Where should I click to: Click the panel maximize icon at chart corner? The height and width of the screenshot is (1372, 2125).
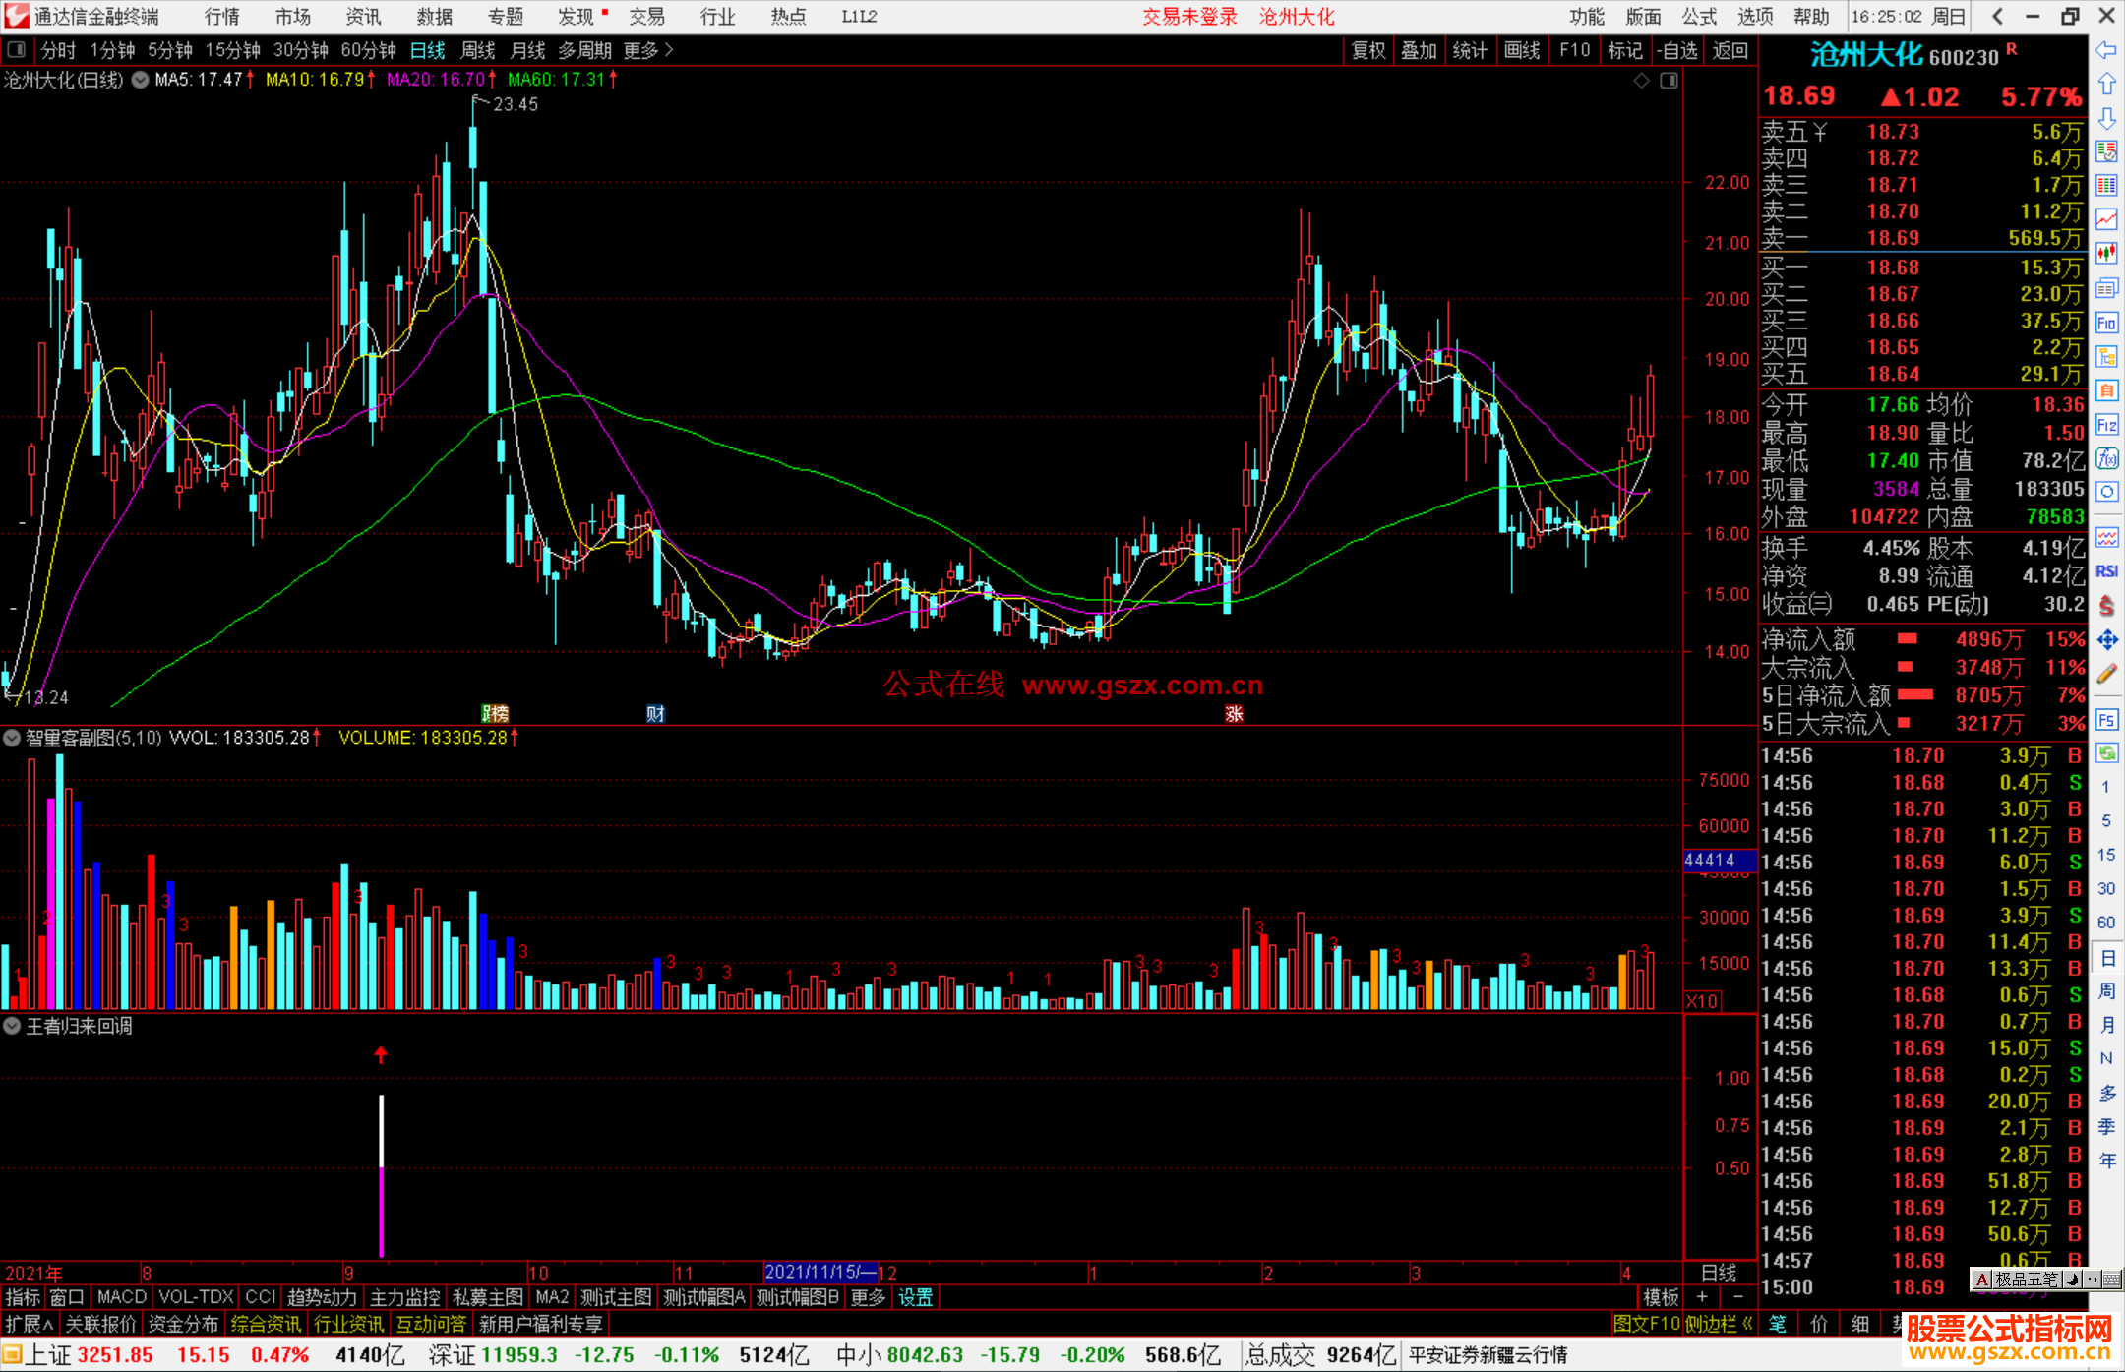[x=1669, y=81]
